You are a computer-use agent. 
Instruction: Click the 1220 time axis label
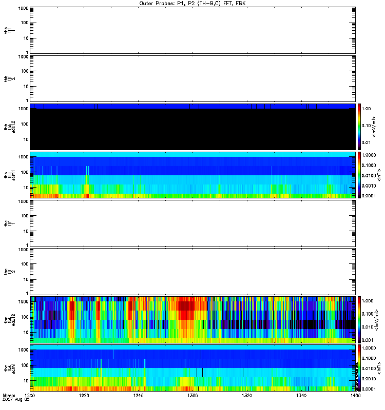point(84,396)
